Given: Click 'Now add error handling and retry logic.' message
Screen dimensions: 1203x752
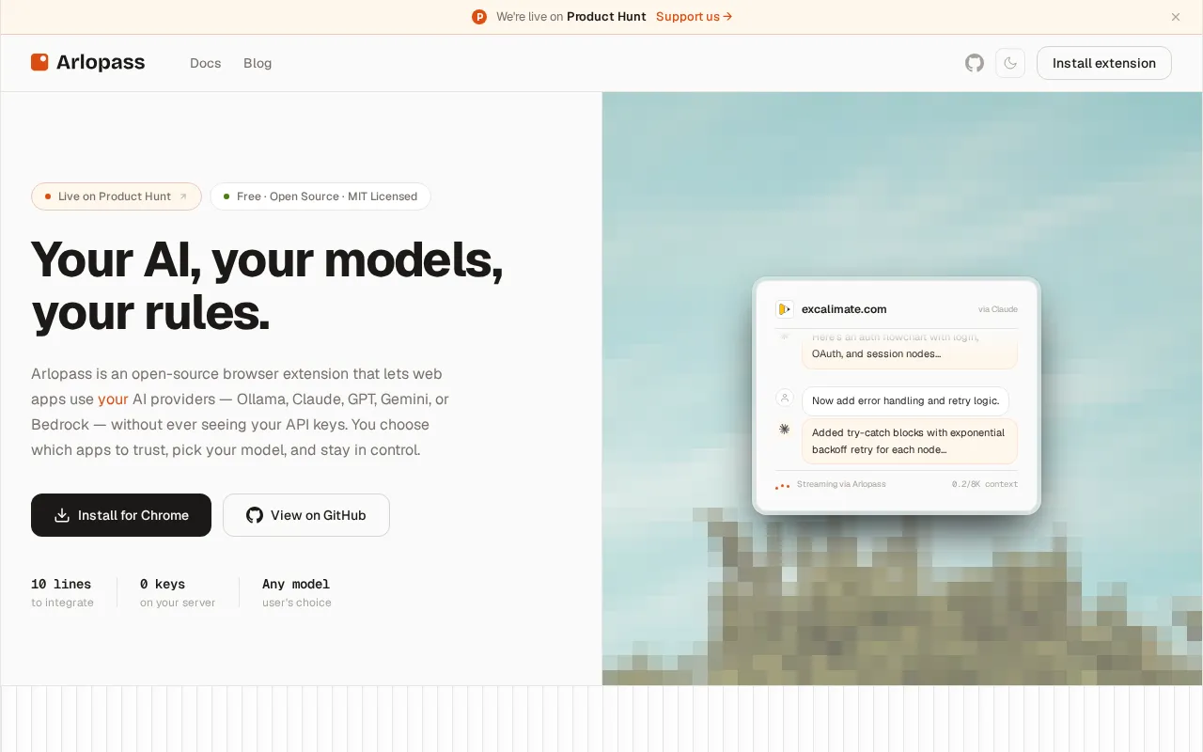Looking at the screenshot, I should point(906,400).
